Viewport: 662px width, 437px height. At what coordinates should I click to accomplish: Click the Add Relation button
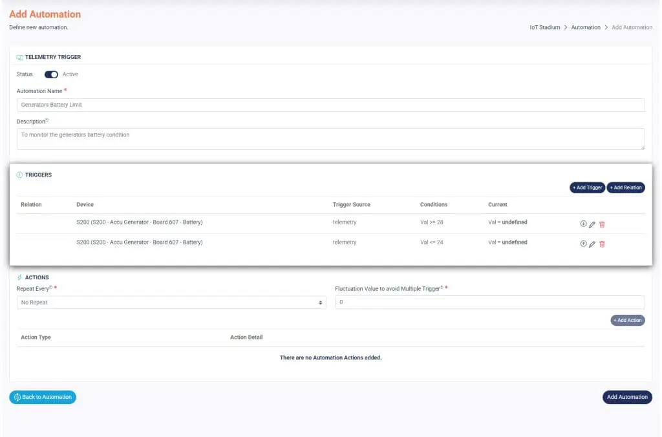click(626, 187)
